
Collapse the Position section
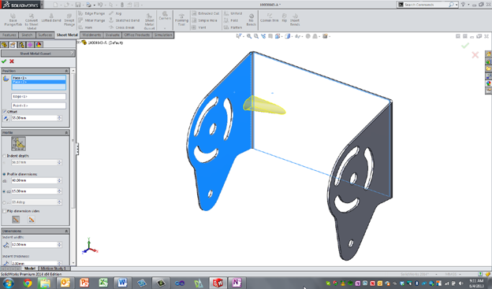[66, 71]
